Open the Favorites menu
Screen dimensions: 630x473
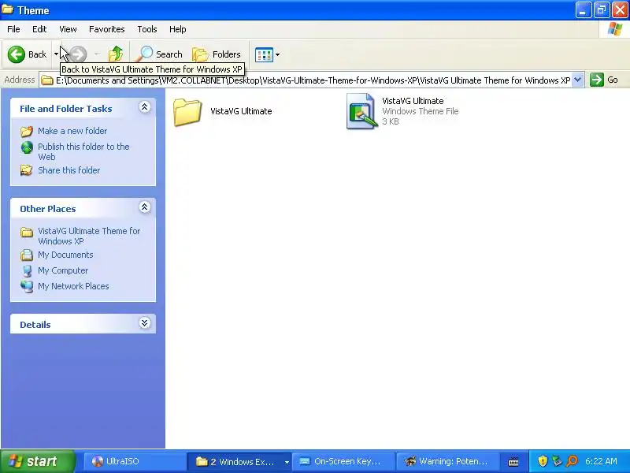pos(107,29)
